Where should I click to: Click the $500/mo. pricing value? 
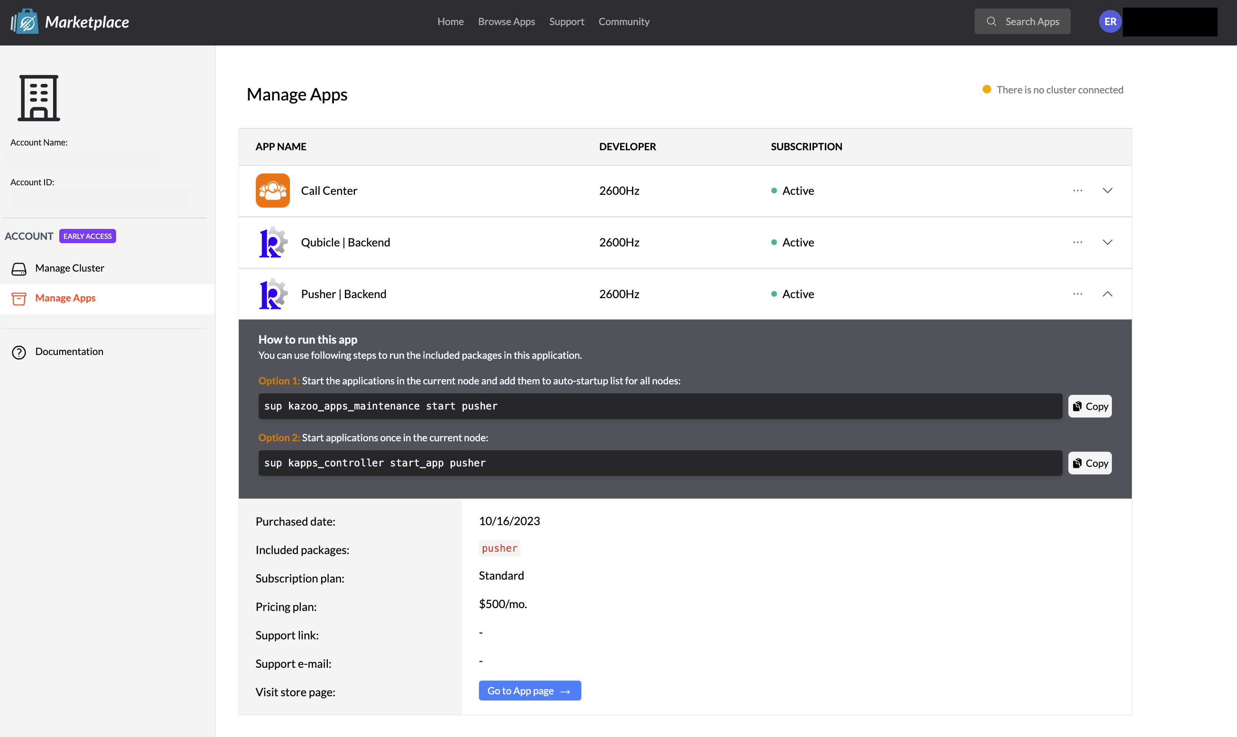click(503, 604)
